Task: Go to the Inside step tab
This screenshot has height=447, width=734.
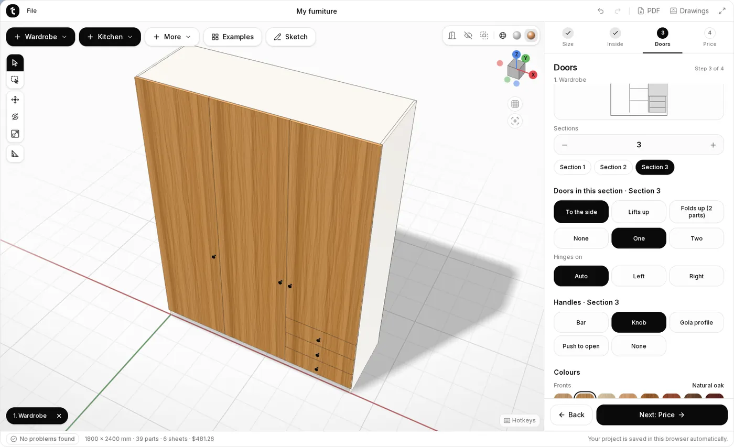Action: pos(615,38)
